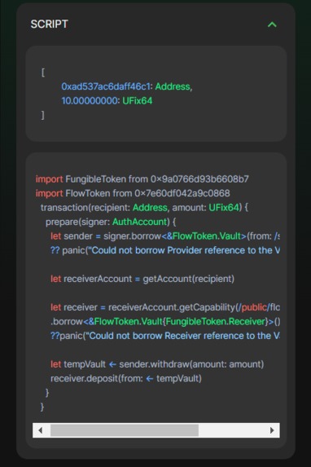Click the let tempVault sender.withdraw line
This screenshot has width=311, height=467.
click(x=157, y=364)
